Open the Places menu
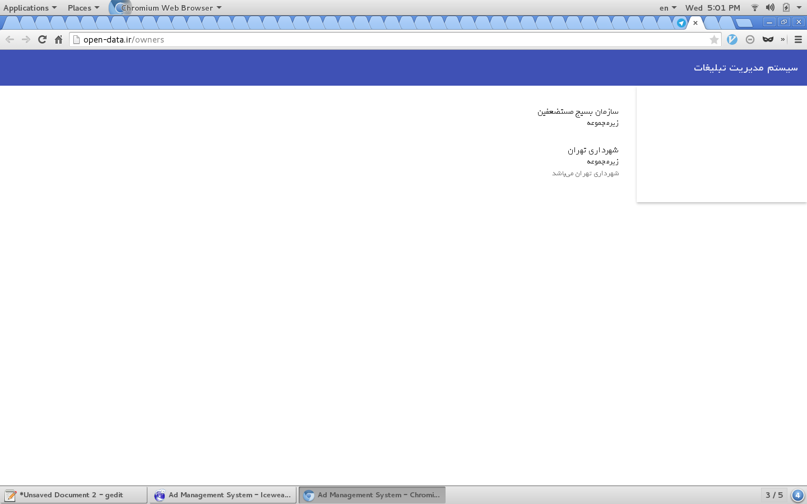 pos(83,8)
